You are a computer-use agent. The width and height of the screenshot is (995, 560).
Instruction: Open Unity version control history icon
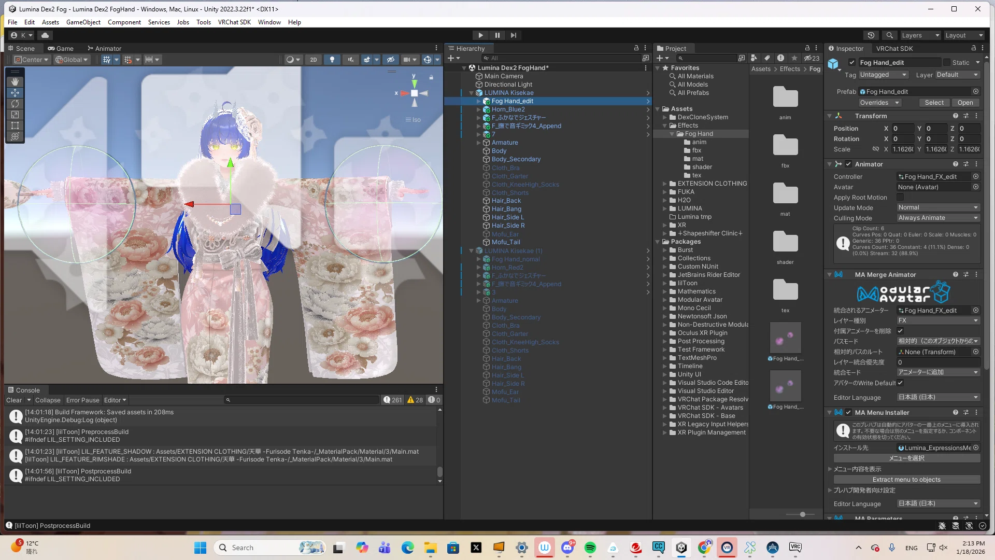click(871, 35)
